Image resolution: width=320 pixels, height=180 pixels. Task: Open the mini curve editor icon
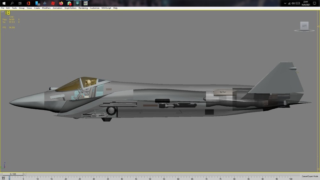pyautogui.click(x=3, y=178)
